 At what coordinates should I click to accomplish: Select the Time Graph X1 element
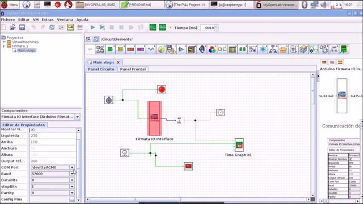click(239, 145)
